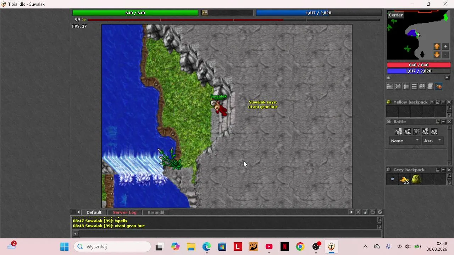454x255 pixels.
Task: Click the small round icon below the mana bar
Action: point(388,78)
